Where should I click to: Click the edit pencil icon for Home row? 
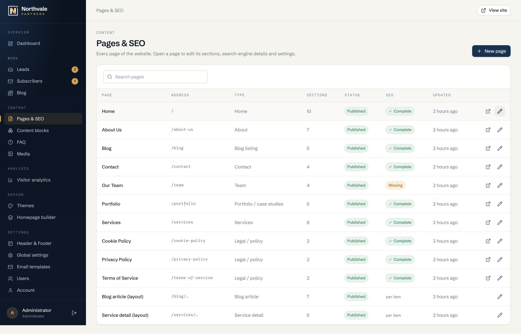pos(500,111)
